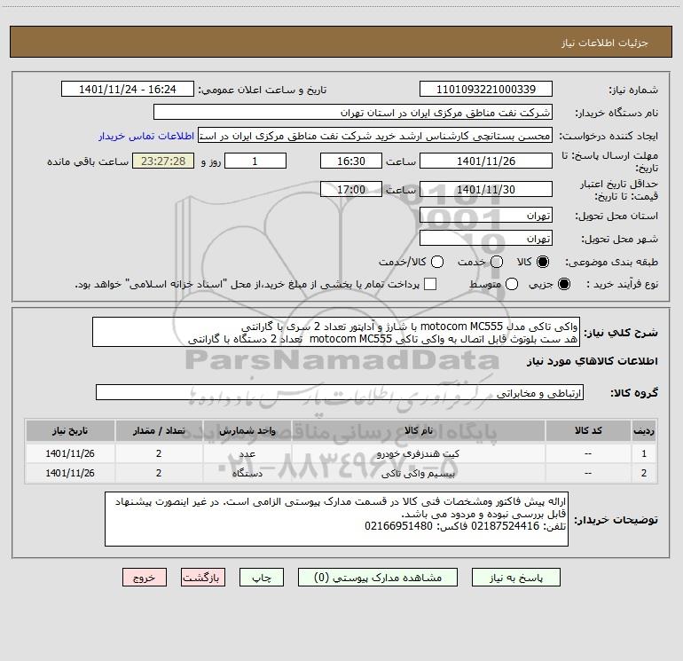The image size is (683, 661).
Task: Choose the متوسط purchase type radio
Action: coord(512,284)
